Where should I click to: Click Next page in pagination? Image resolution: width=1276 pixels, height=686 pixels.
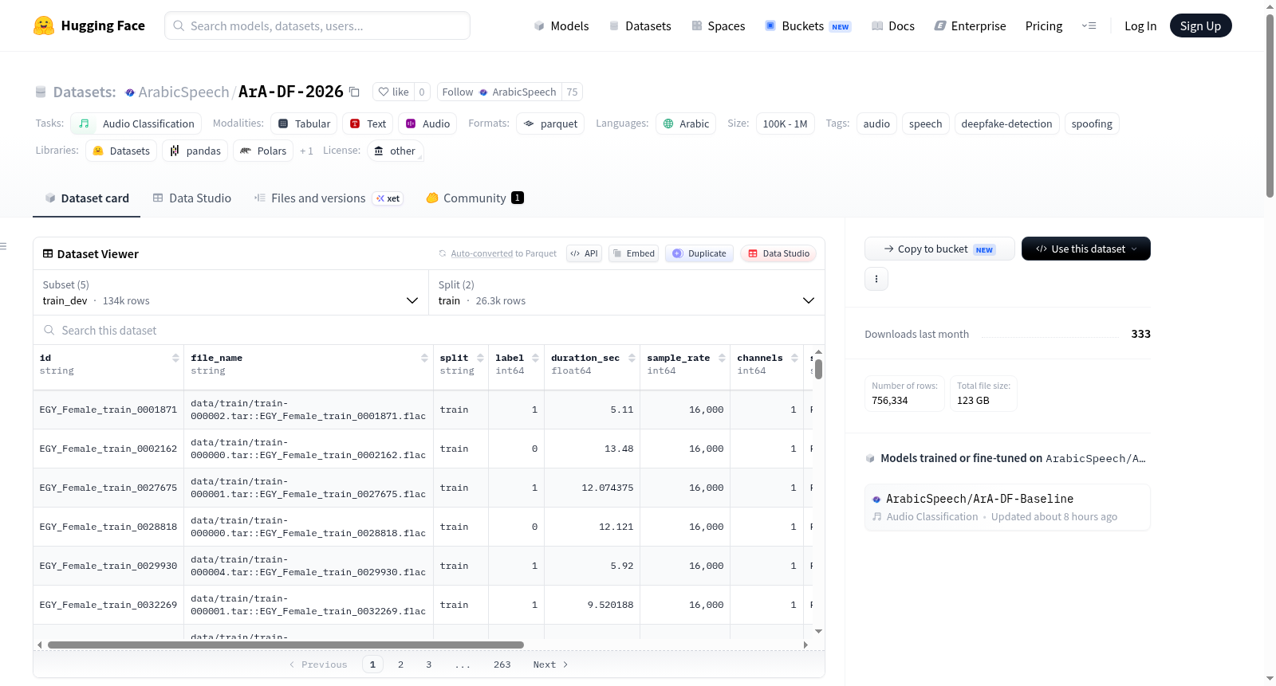point(550,664)
